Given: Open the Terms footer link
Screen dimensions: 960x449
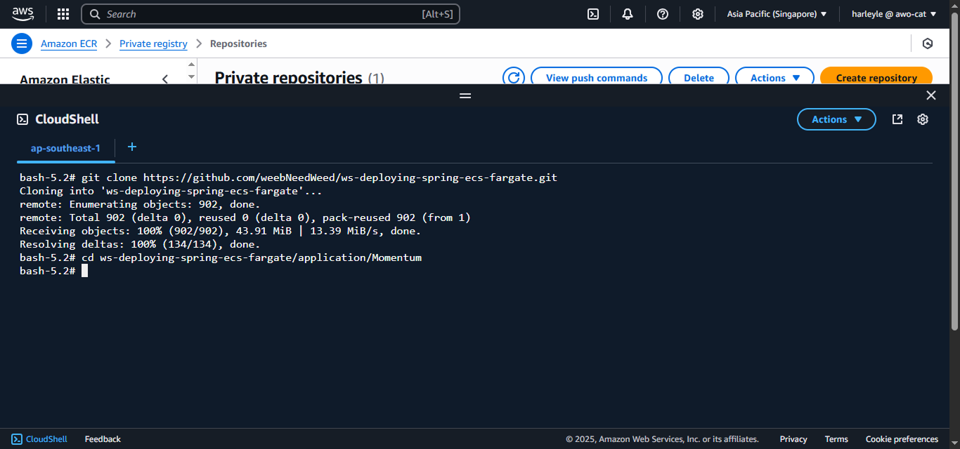Looking at the screenshot, I should click(836, 439).
